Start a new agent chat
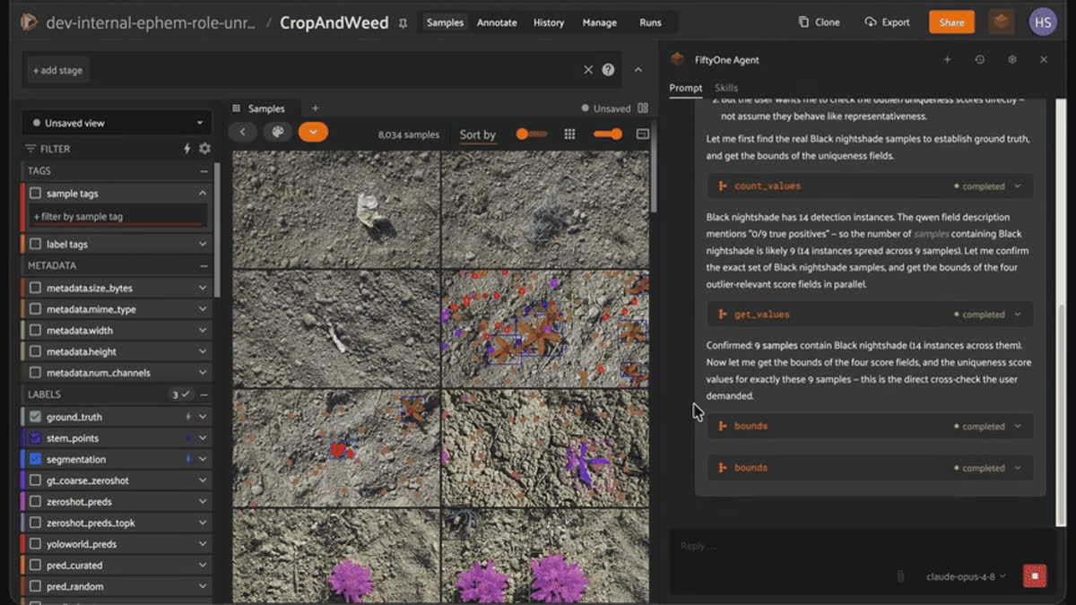Viewport: 1076px width, 605px height. (x=947, y=60)
